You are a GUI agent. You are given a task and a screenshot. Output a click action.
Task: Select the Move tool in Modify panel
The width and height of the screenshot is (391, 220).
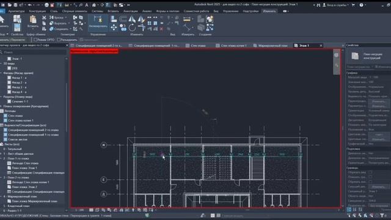114,28
